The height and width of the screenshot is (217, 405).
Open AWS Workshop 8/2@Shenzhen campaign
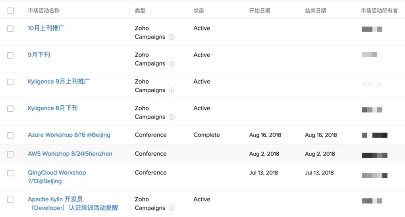tap(70, 154)
